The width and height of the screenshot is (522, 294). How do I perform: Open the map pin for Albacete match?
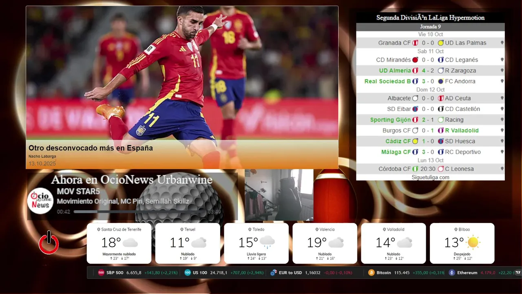click(x=502, y=98)
